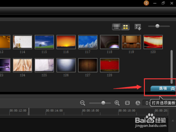Zoom out the timeline

pyautogui.click(x=83, y=103)
